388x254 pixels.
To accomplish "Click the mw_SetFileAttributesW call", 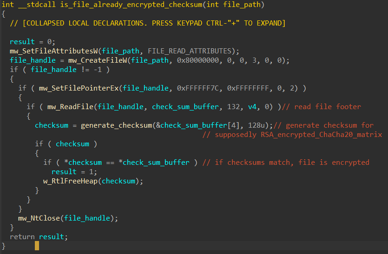I will 54,51.
